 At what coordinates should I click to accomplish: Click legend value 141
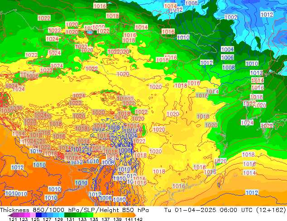click(129, 219)
